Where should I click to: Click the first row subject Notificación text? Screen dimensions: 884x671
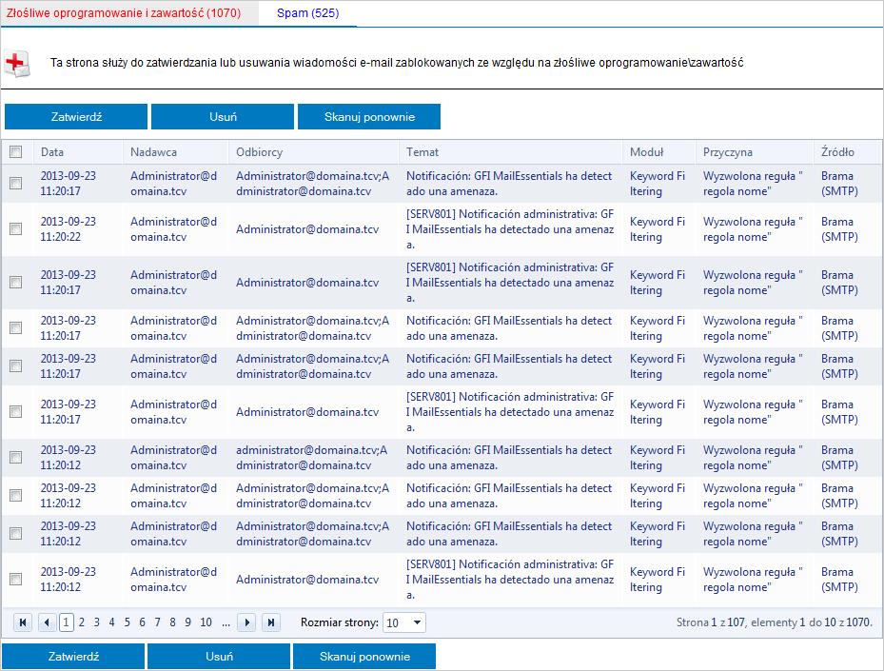click(509, 184)
